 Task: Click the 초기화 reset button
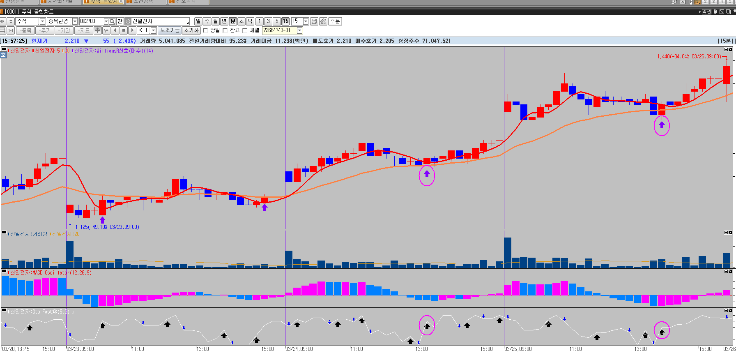click(x=191, y=30)
